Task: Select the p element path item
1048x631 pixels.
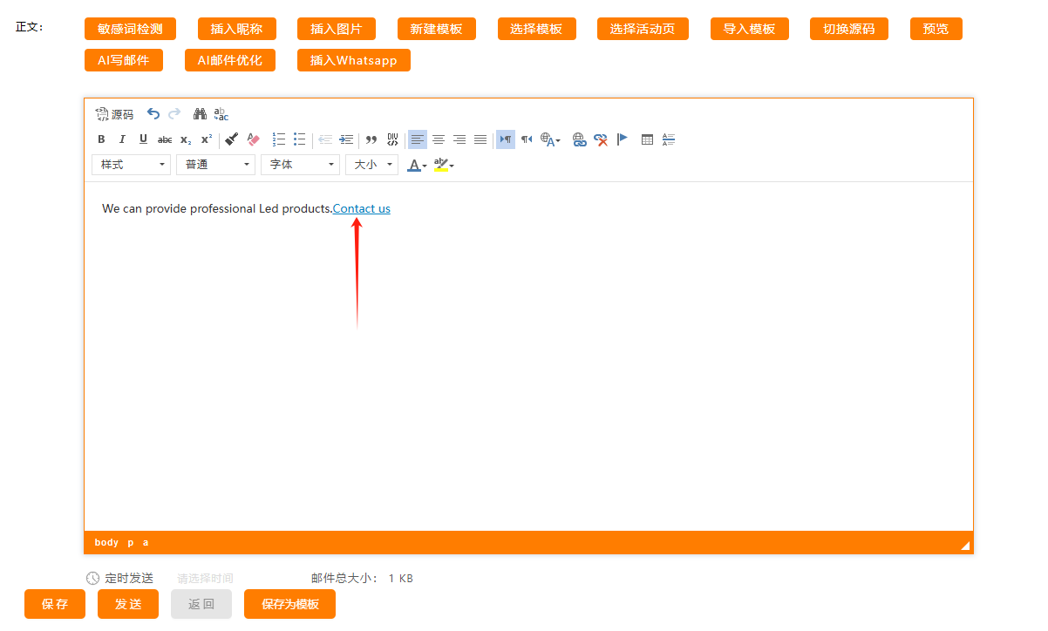Action: tap(131, 542)
